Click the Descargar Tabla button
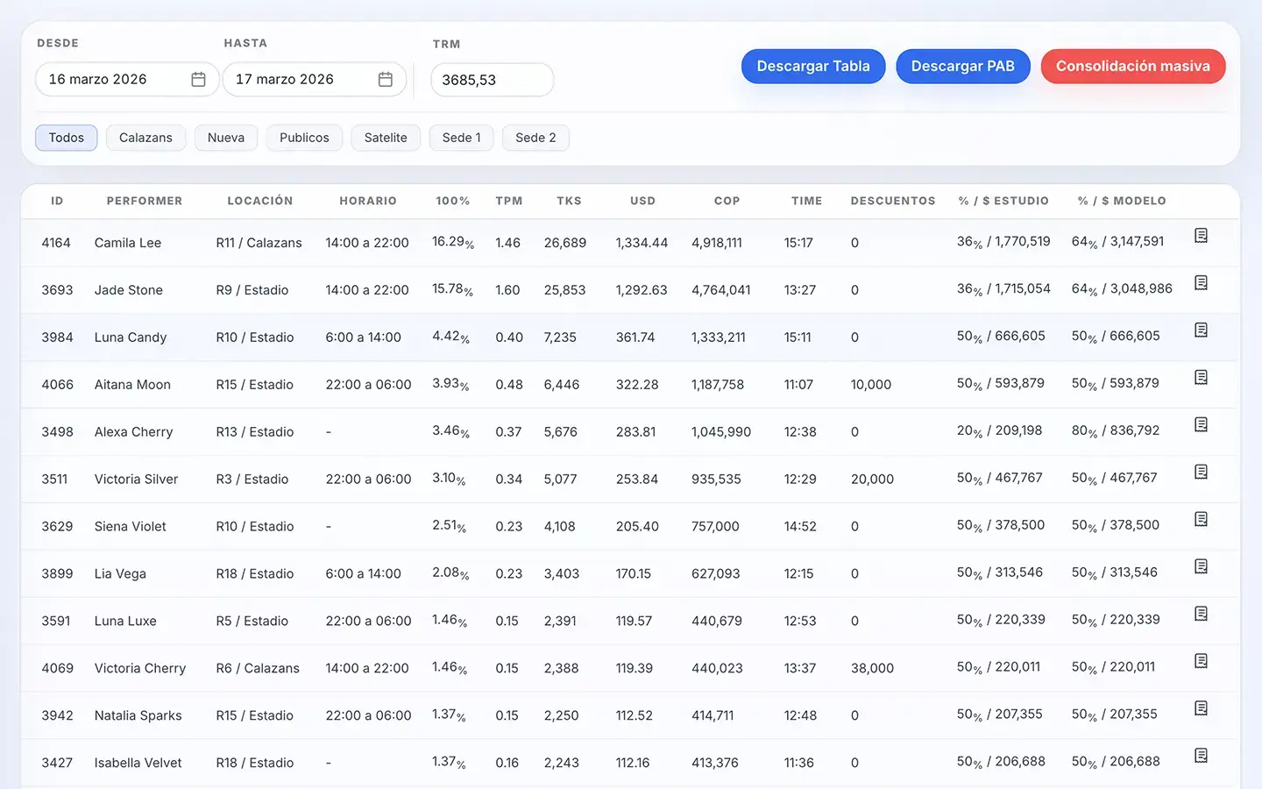Screen dimensions: 1262x789 click(x=813, y=66)
